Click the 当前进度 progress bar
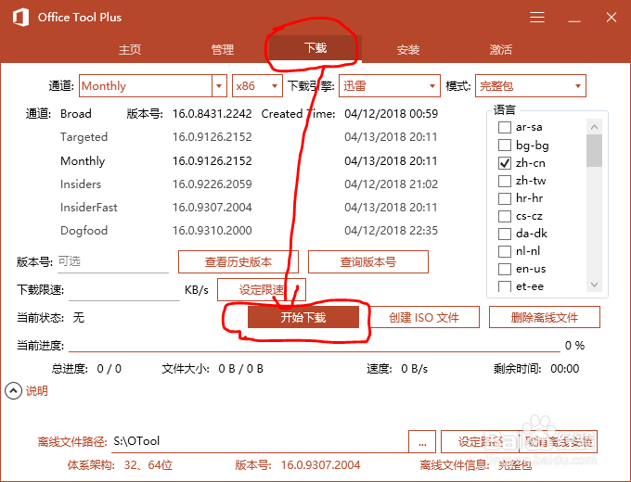 coord(315,346)
